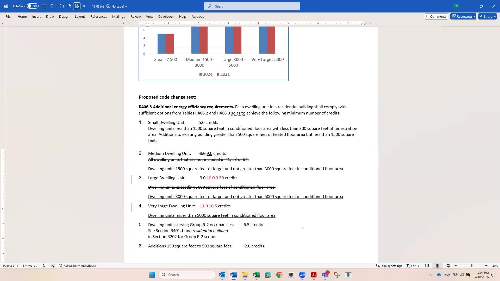Open the Reviewing mode dropdown
Viewport: 500px width, 281px height.
463,16
